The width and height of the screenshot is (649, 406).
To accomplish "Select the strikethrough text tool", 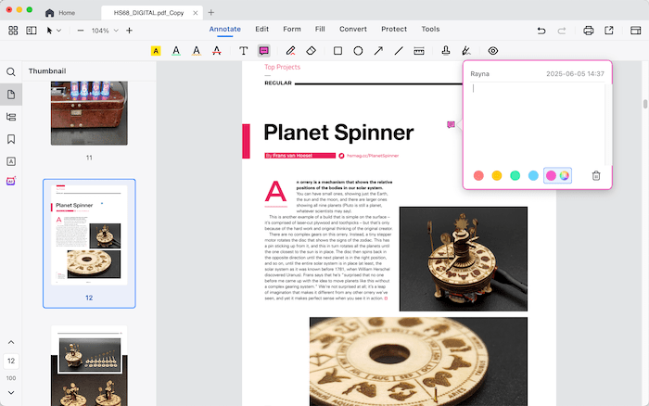I will [x=216, y=51].
